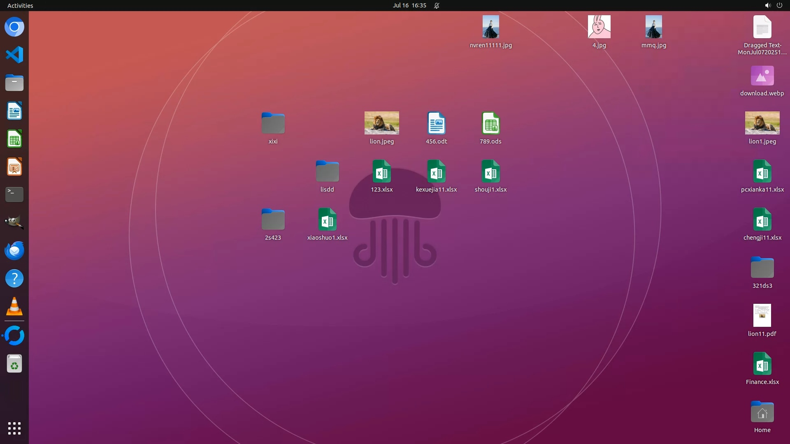790x444 pixels.
Task: Open the Terminal dock icon
Action: (x=14, y=194)
